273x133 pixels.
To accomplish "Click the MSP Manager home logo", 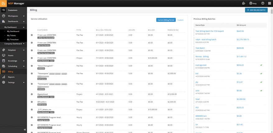I will (4, 3).
